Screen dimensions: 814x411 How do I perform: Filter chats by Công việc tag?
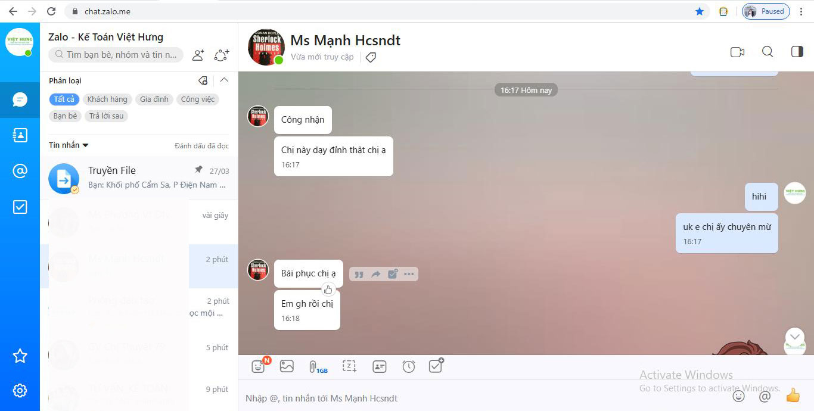(x=198, y=99)
